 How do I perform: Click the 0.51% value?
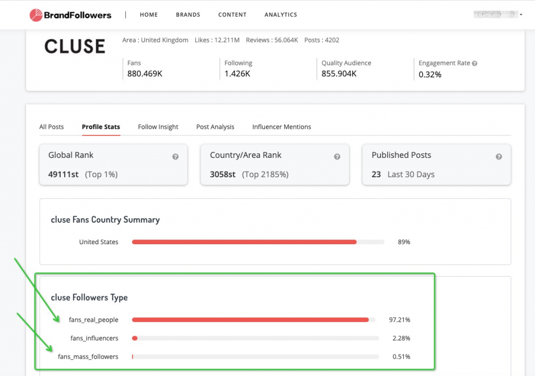pos(401,357)
